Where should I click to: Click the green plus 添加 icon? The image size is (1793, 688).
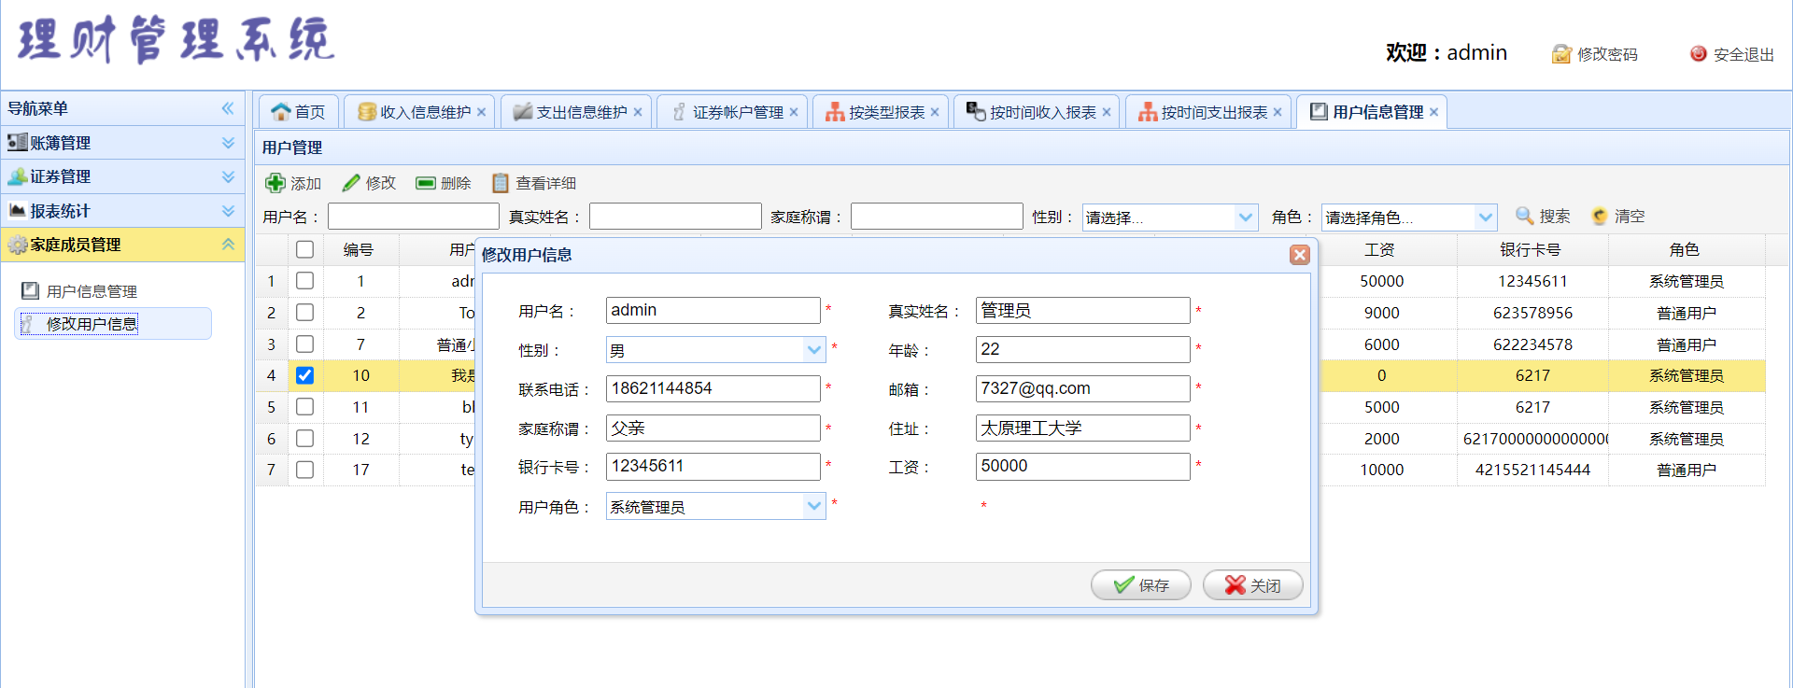[275, 183]
